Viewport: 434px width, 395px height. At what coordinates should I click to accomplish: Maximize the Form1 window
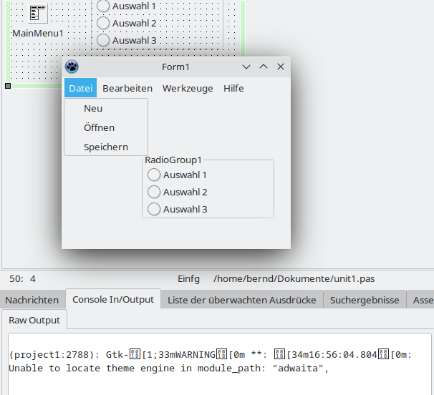coord(264,67)
